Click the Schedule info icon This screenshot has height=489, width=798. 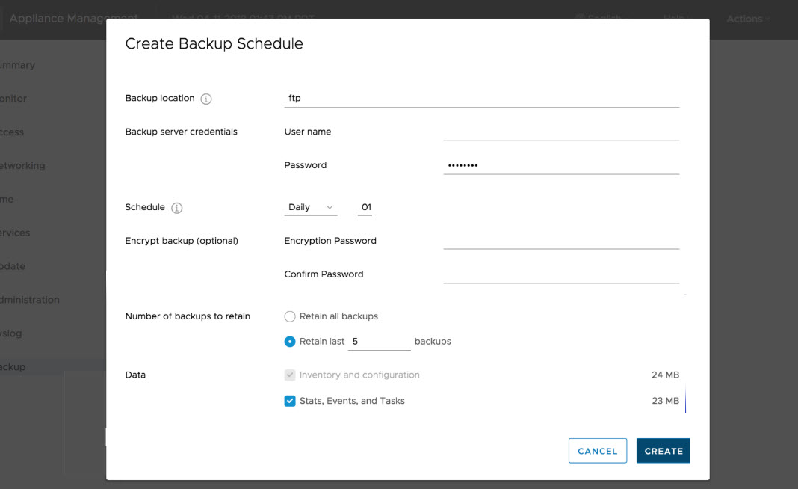click(177, 208)
